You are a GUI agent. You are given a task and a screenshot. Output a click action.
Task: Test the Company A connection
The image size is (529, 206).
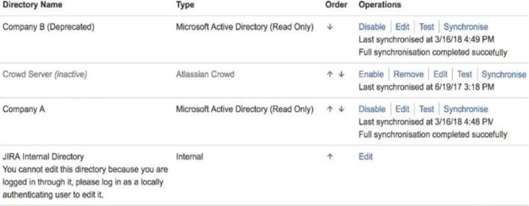pos(426,109)
